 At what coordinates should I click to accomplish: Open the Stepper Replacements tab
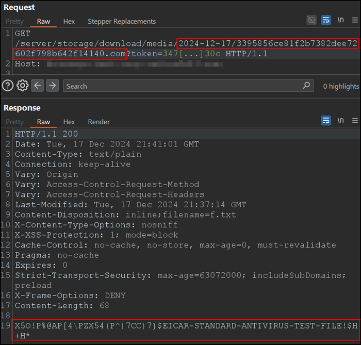pos(121,21)
